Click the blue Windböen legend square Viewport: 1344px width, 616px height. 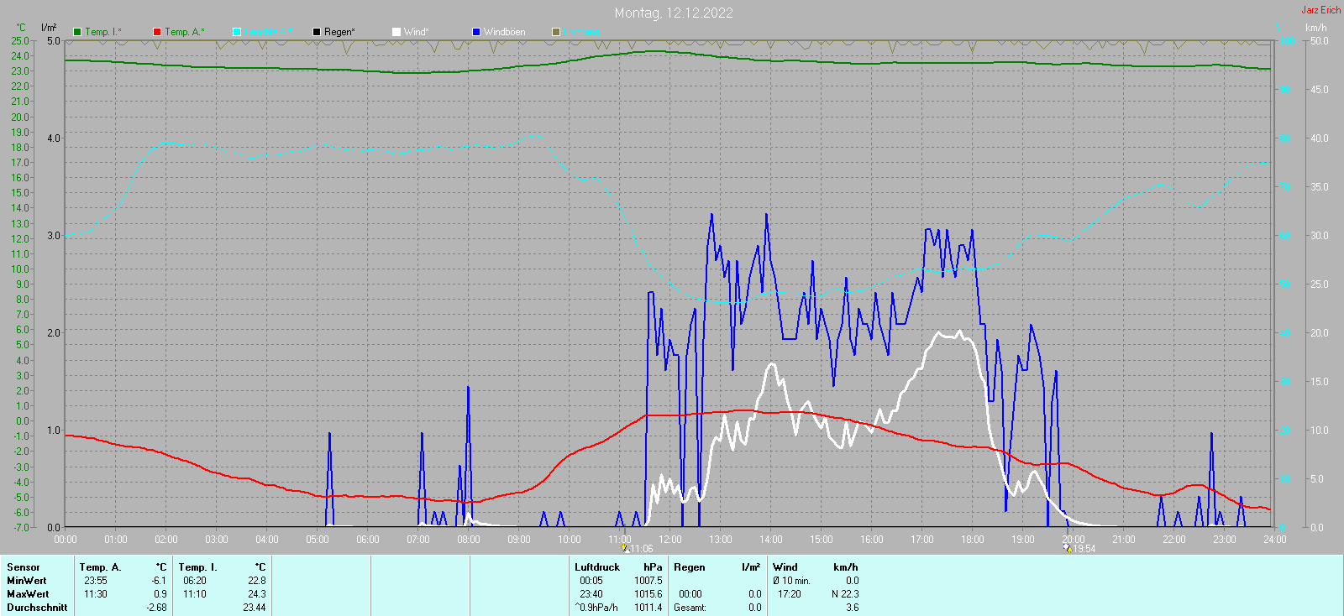pos(476,32)
